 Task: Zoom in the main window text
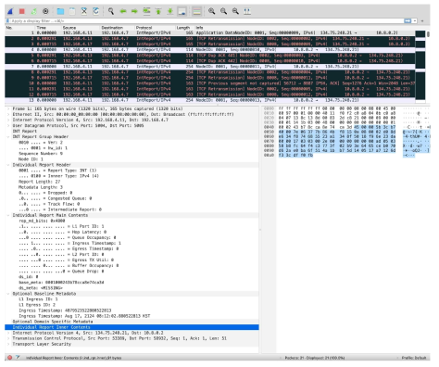click(211, 11)
